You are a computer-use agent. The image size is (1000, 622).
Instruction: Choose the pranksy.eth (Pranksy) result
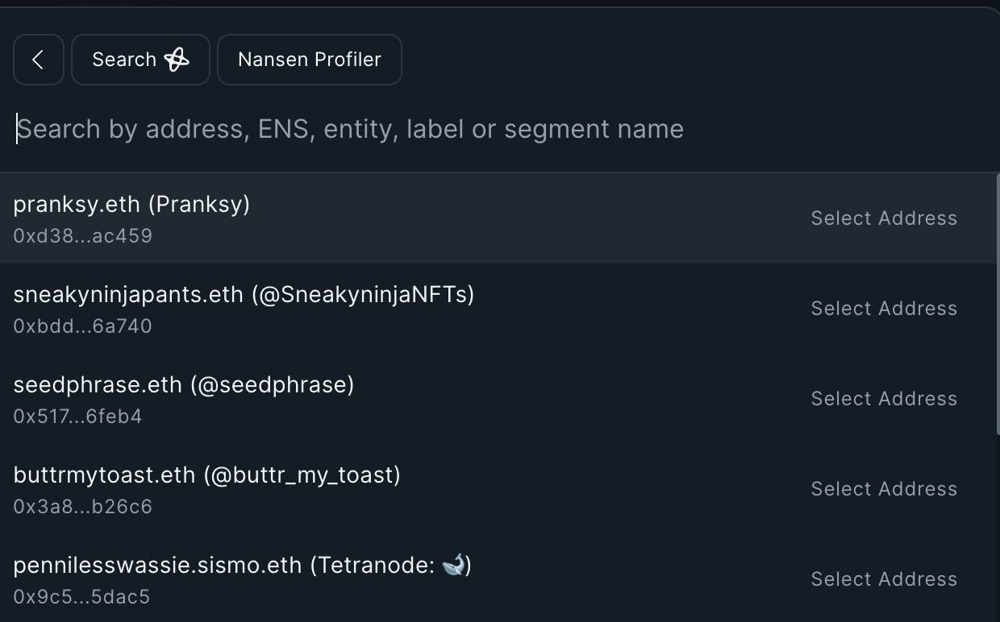(498, 218)
